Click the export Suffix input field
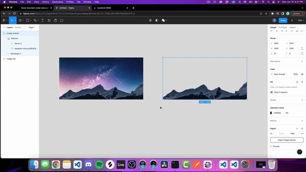 pyautogui.click(x=282, y=134)
